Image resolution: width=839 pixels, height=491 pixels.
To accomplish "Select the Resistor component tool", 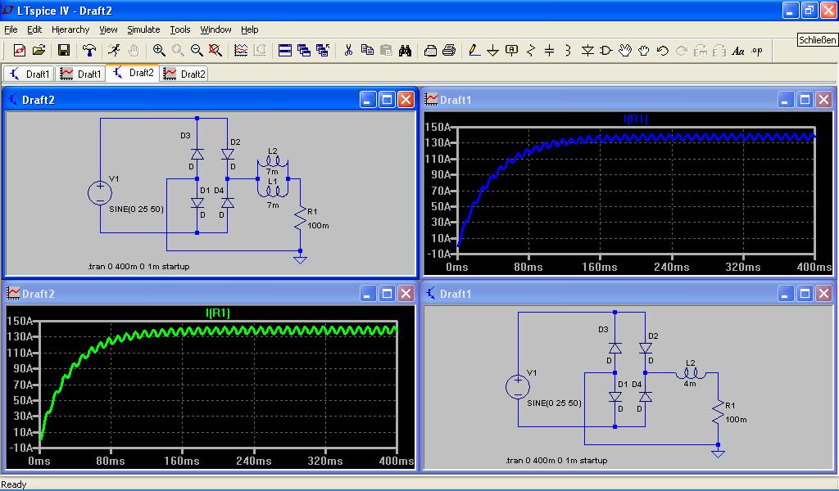I will pos(531,51).
